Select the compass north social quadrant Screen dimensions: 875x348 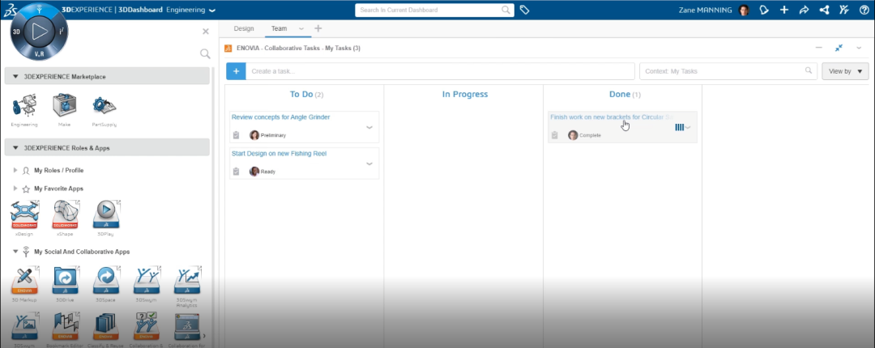pyautogui.click(x=39, y=10)
